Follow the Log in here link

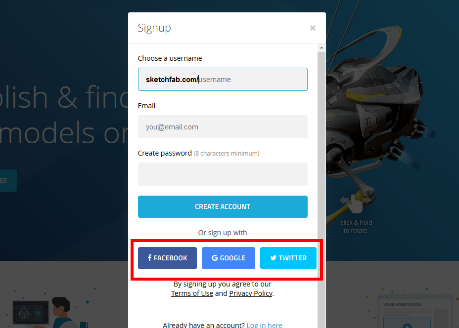(x=264, y=325)
